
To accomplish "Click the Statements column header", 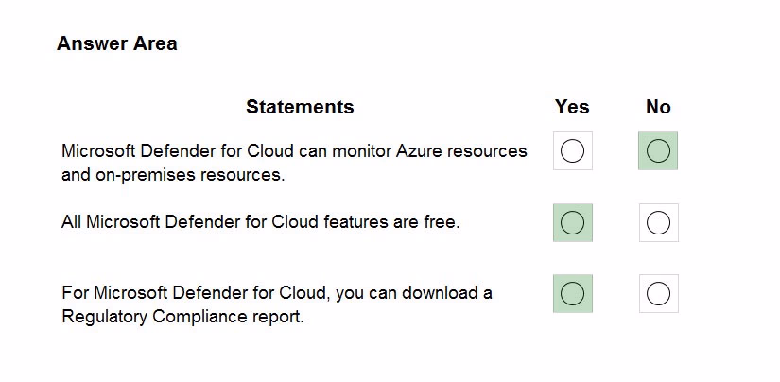I will tap(300, 107).
